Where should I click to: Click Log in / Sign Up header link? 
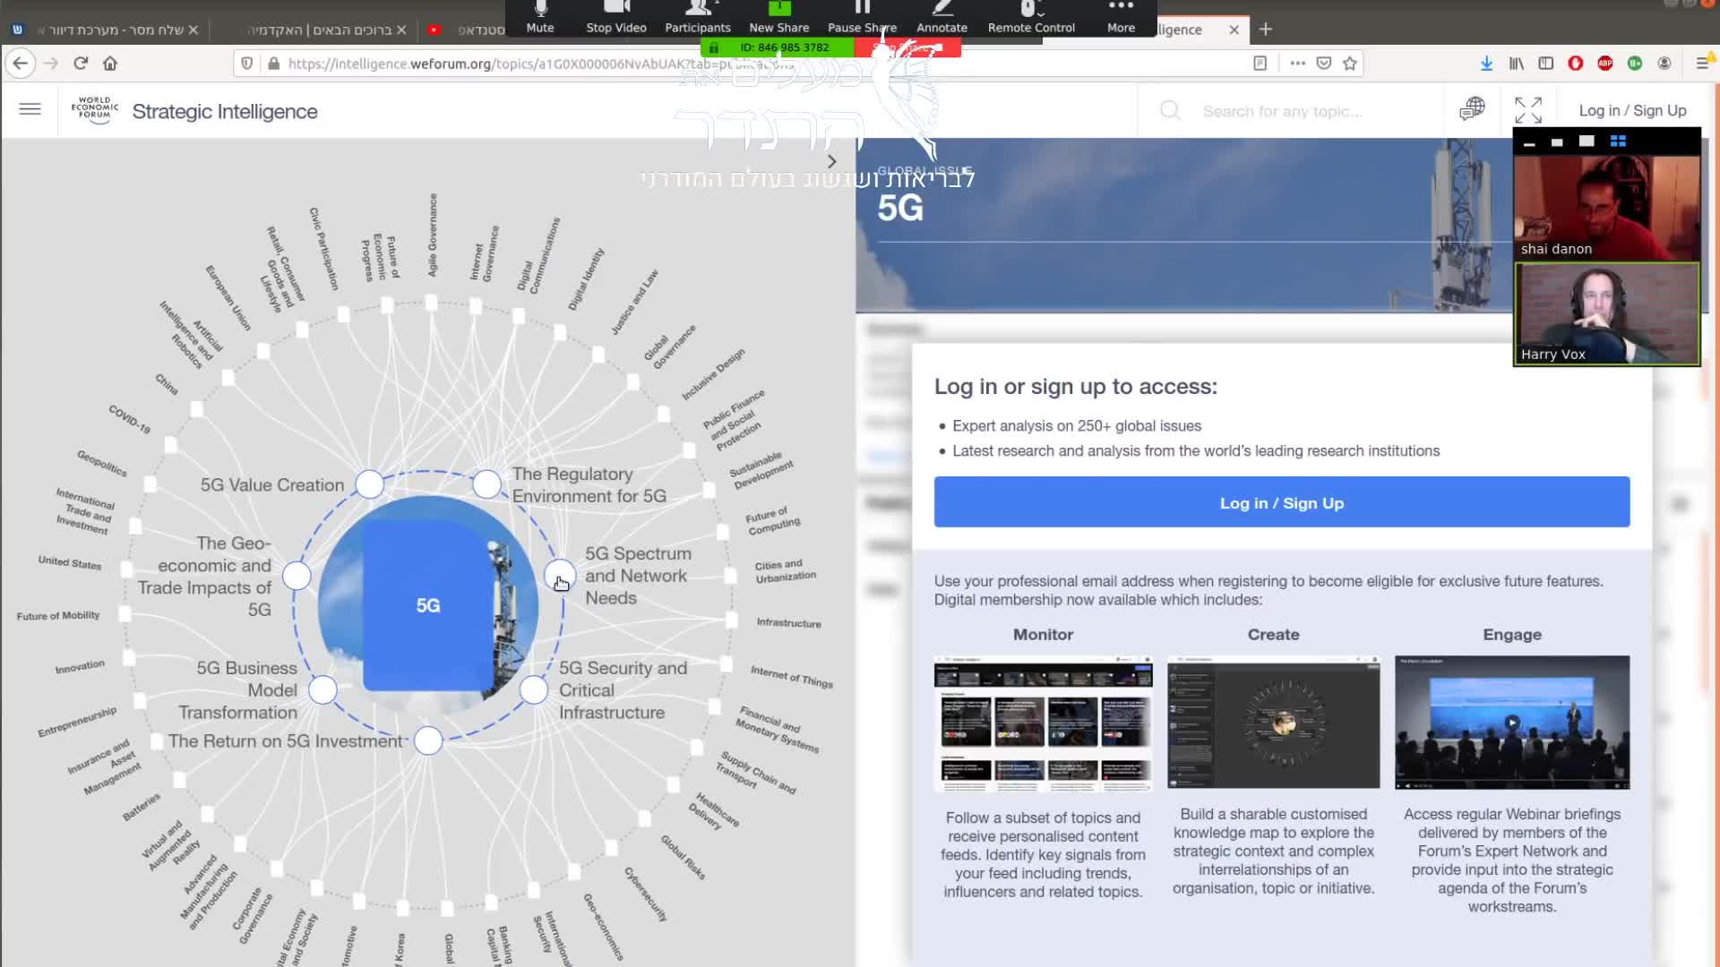click(1632, 111)
